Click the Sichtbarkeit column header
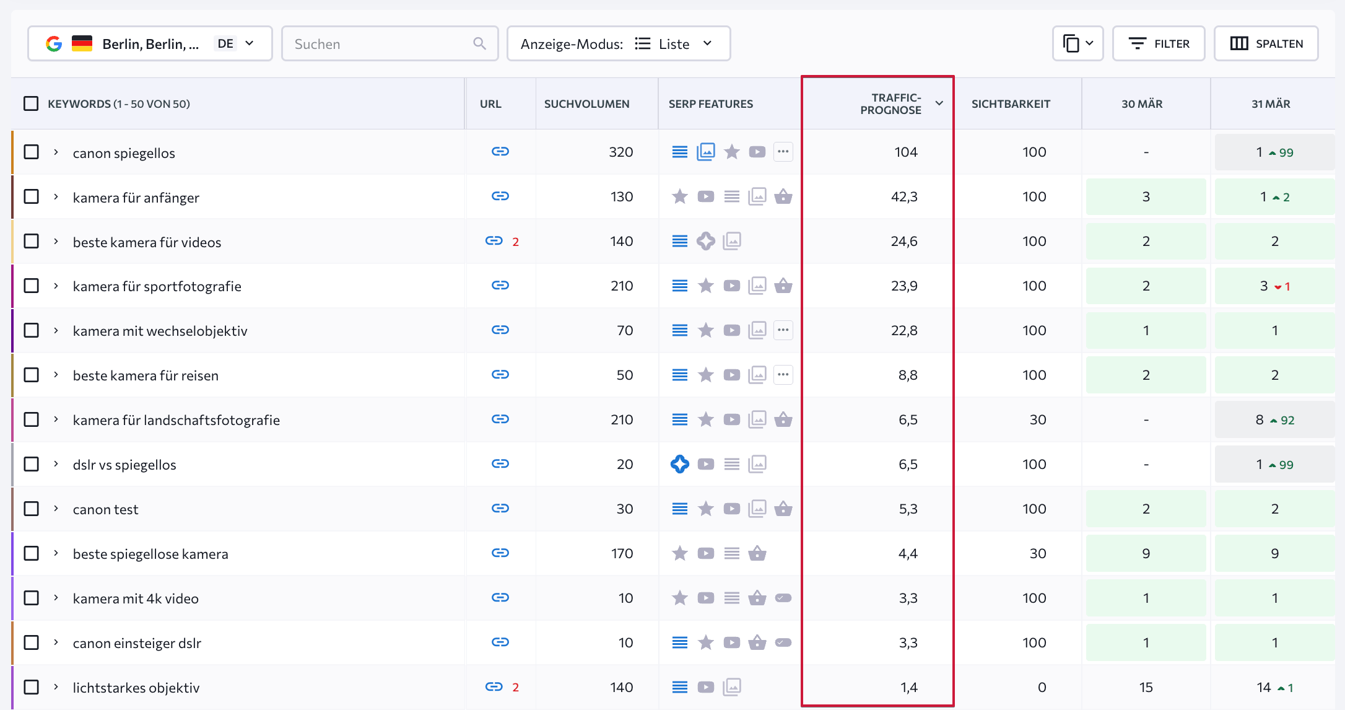The width and height of the screenshot is (1345, 710). click(1011, 103)
